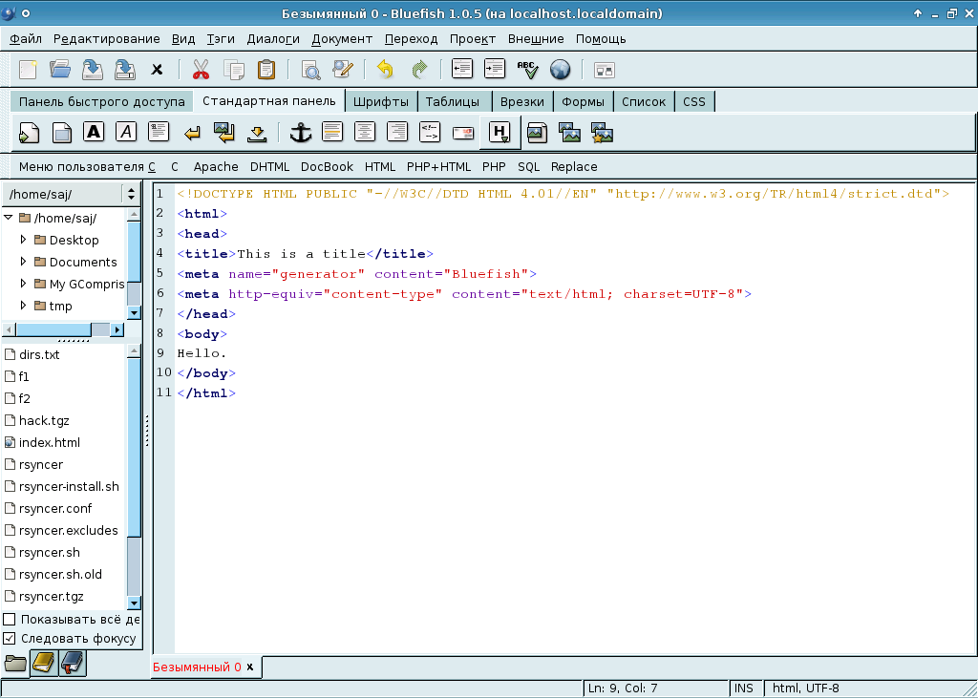Screen dimensions: 978x699
Task: Open bookmarks via the yellow book icon
Action: click(44, 662)
